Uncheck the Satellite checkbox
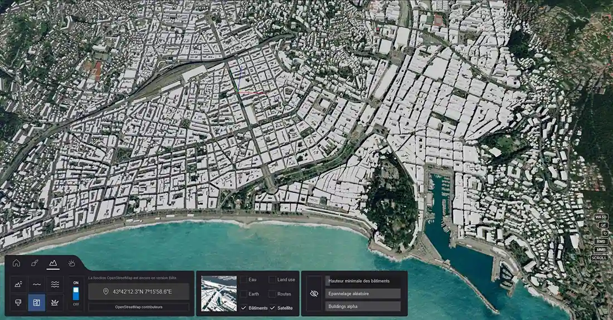Image resolution: width=613 pixels, height=320 pixels. click(272, 308)
